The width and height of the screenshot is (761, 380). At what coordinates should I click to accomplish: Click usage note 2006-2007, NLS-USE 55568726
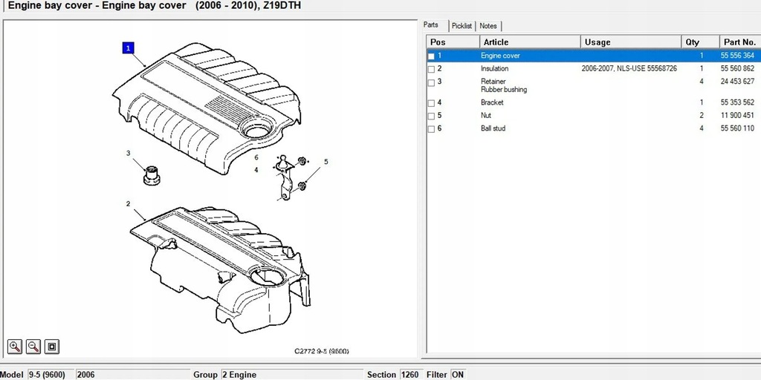tap(629, 69)
